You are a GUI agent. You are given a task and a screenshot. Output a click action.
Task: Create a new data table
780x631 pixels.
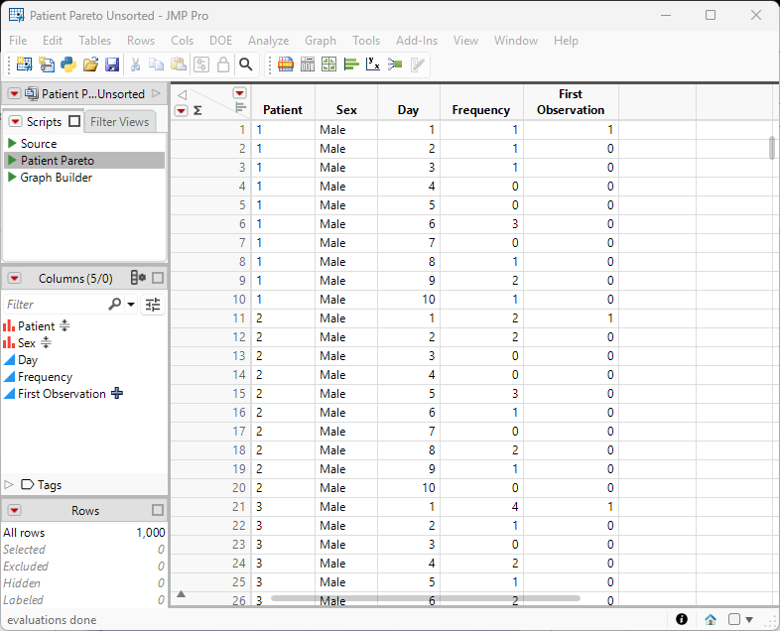coord(24,64)
